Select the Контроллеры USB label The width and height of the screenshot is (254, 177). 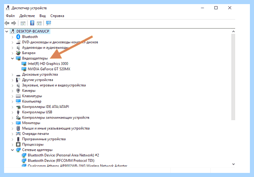click(x=37, y=112)
